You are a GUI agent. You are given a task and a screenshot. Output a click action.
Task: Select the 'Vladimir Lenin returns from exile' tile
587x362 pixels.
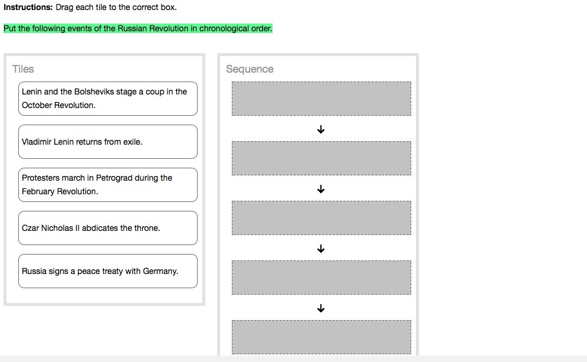click(107, 142)
